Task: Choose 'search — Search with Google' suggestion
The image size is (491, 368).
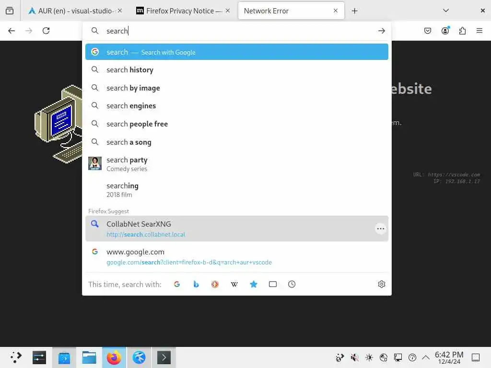Action: 237,52
